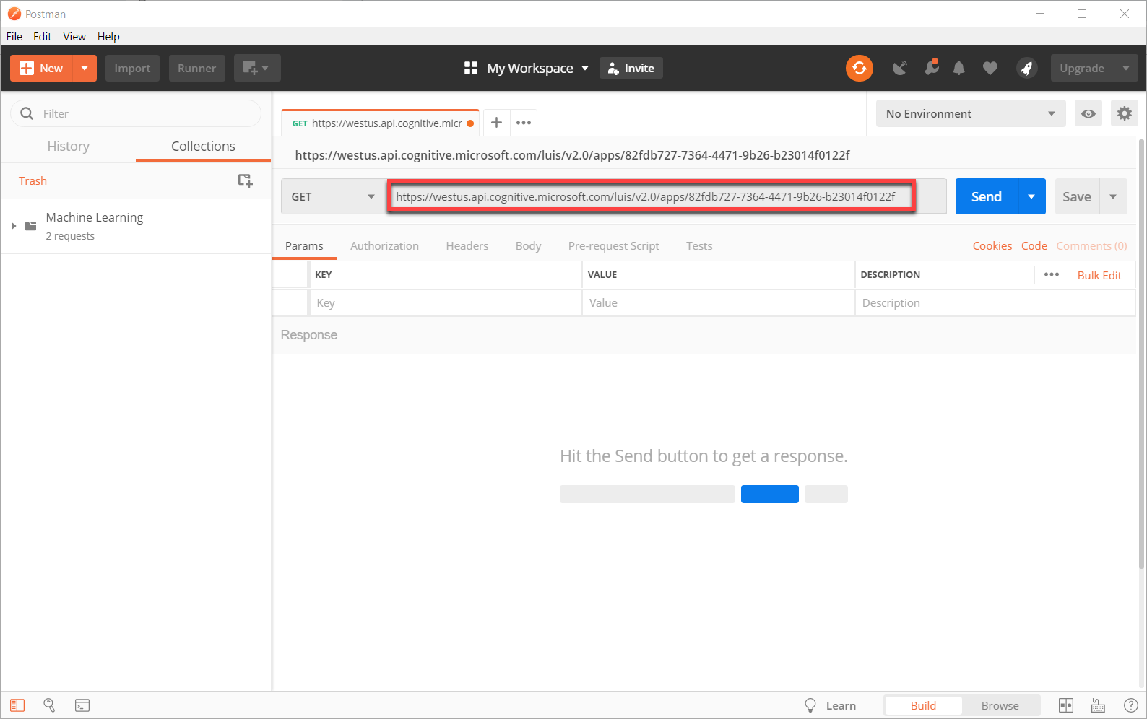The width and height of the screenshot is (1147, 719).
Task: Open the Tests tab
Action: click(x=699, y=245)
